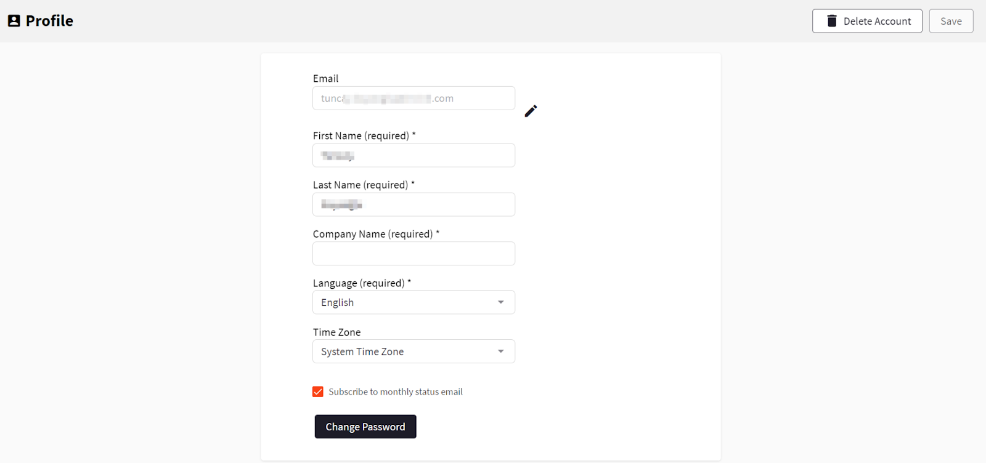Screen dimensions: 986x463
Task: Click the Profile person icon in header
Action: click(14, 21)
